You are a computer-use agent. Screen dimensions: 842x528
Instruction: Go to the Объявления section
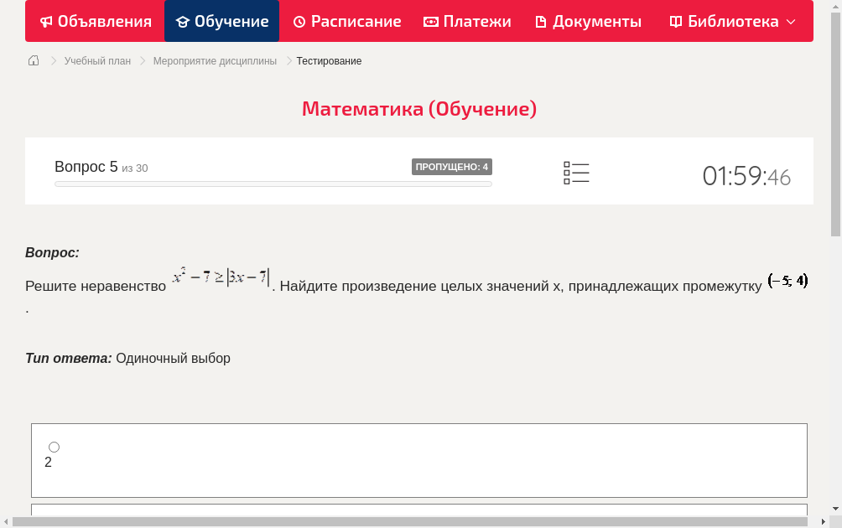click(103, 21)
